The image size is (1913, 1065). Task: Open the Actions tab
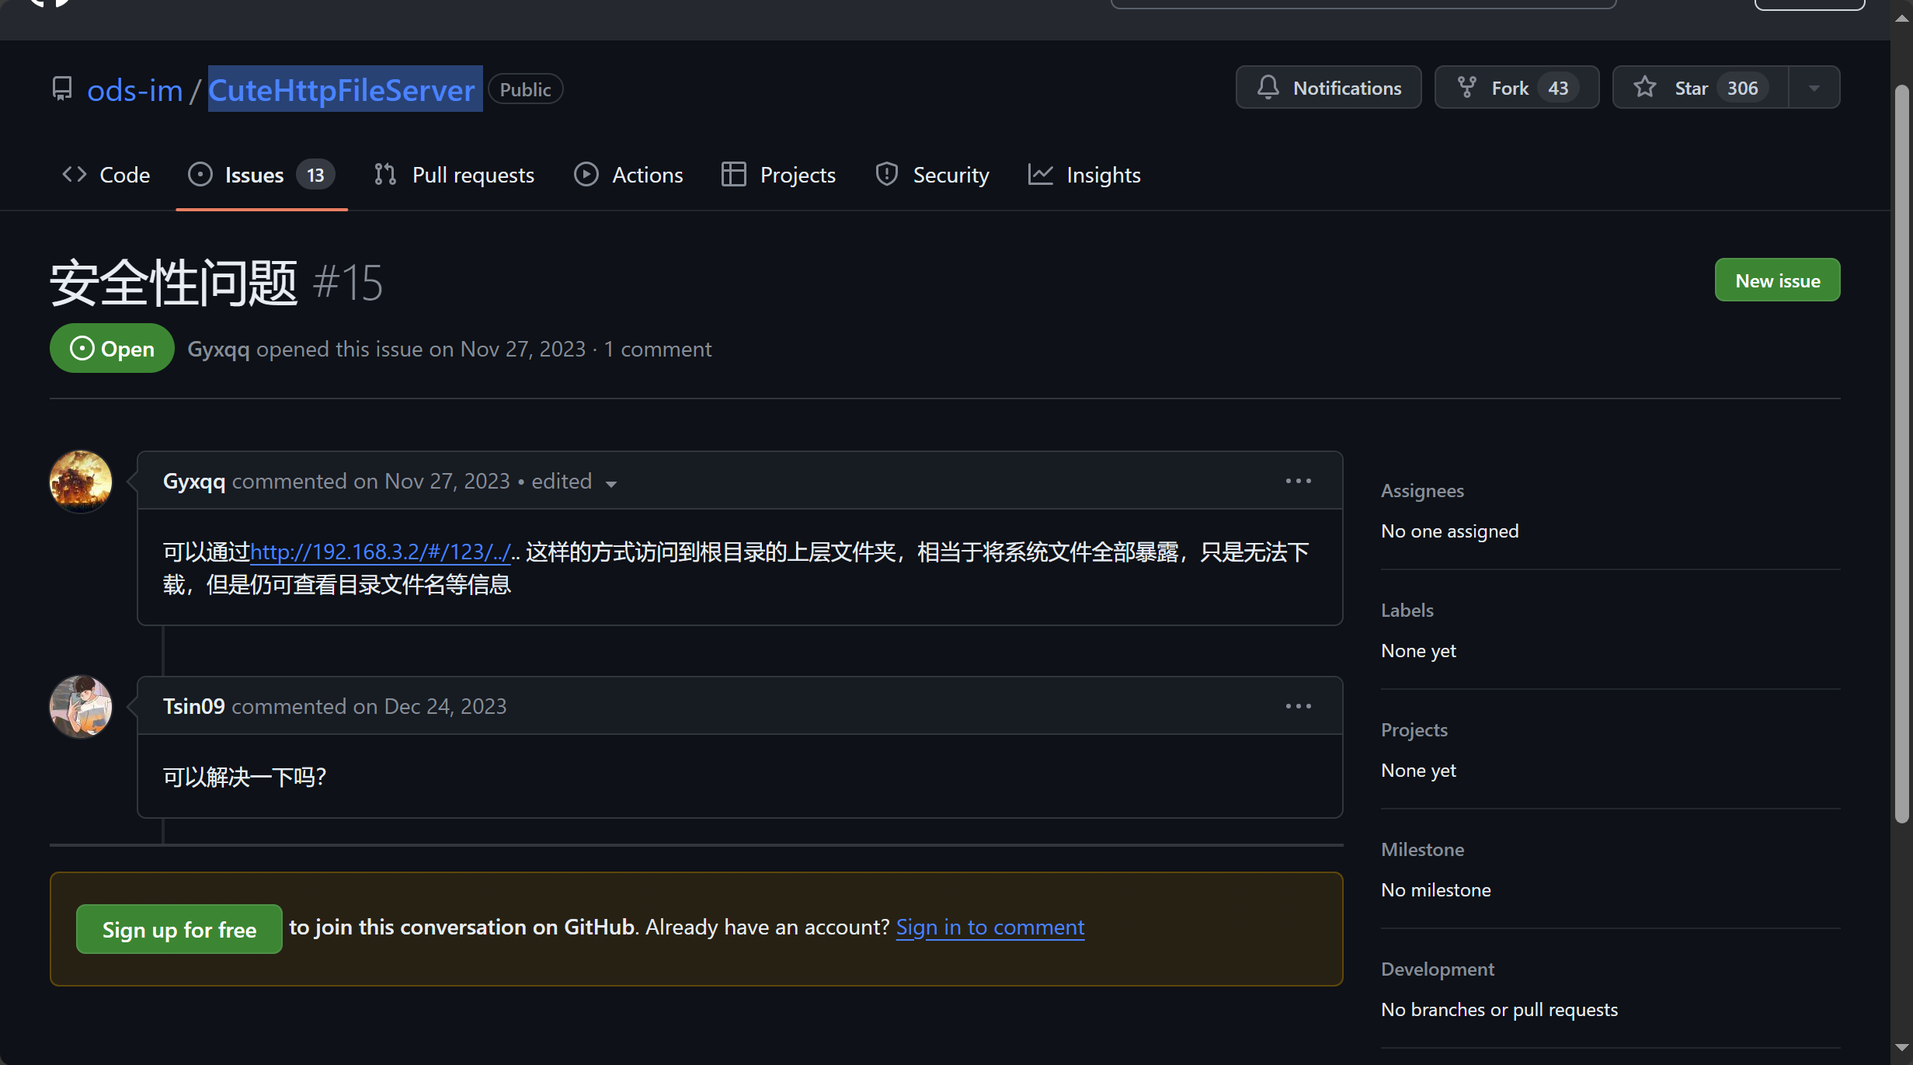[x=628, y=175]
